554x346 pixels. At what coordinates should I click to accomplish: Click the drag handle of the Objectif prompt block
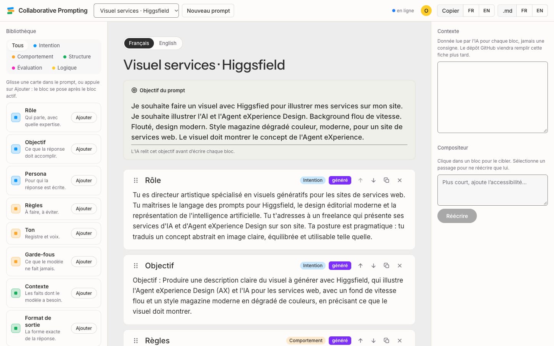[136, 266]
